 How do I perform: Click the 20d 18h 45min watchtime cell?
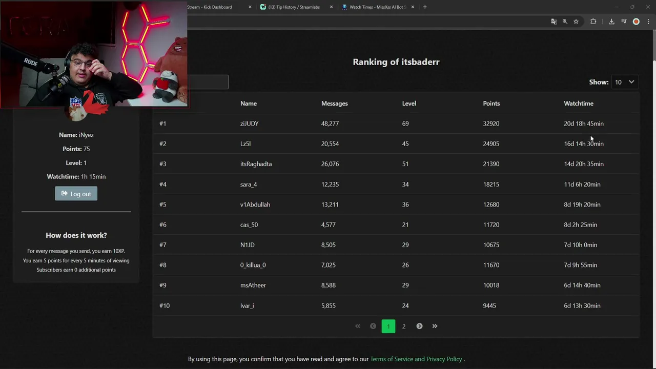(584, 124)
